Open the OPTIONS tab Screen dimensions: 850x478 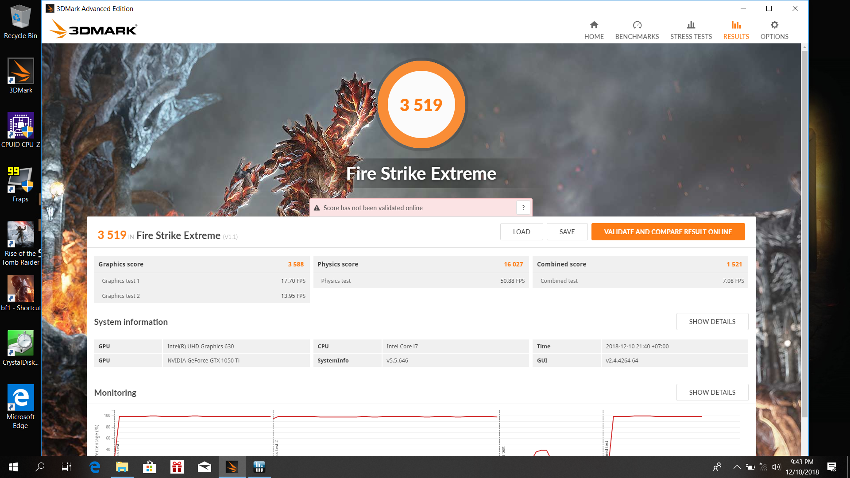[x=774, y=30]
